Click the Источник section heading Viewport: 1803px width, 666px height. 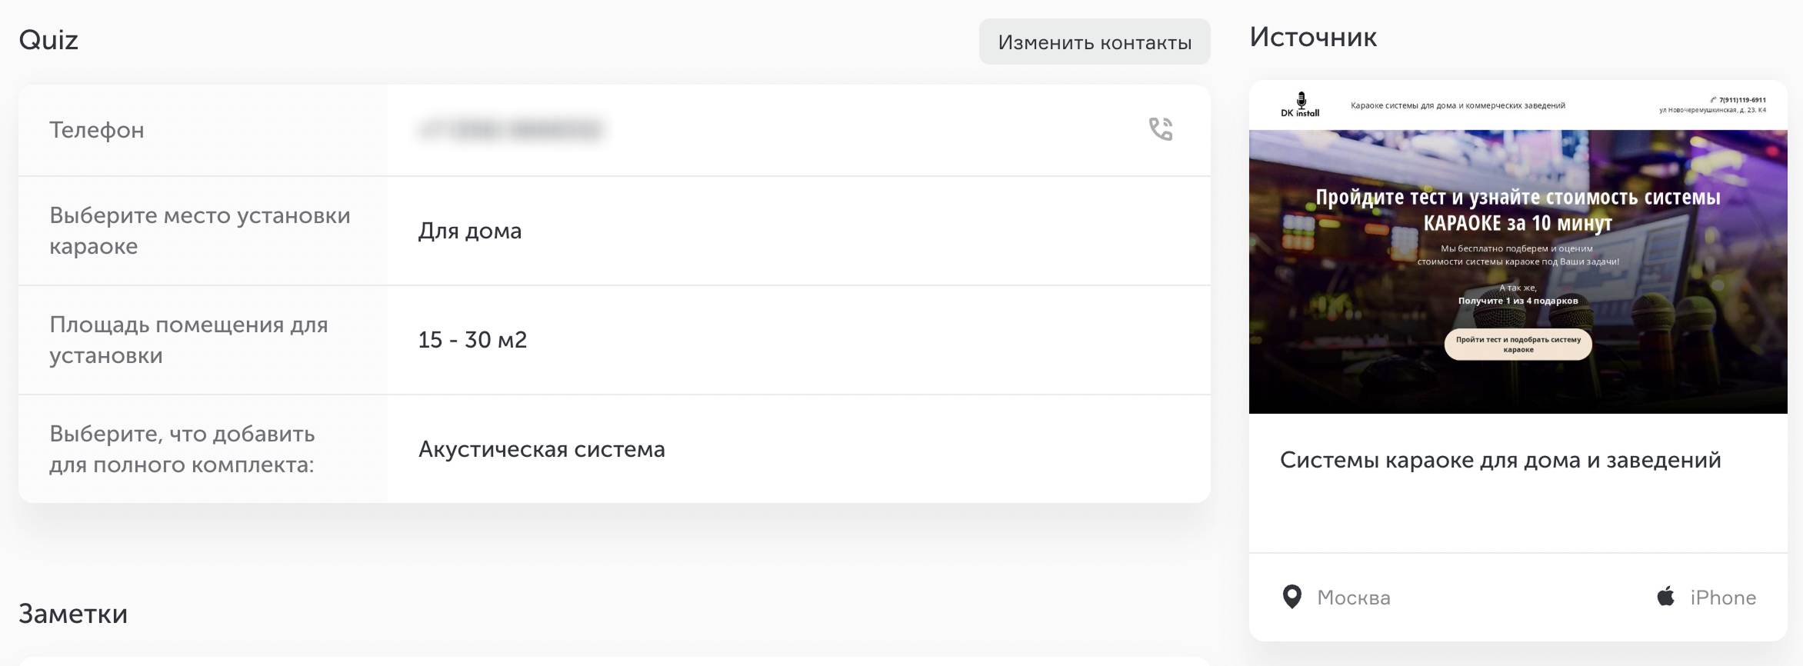point(1313,37)
